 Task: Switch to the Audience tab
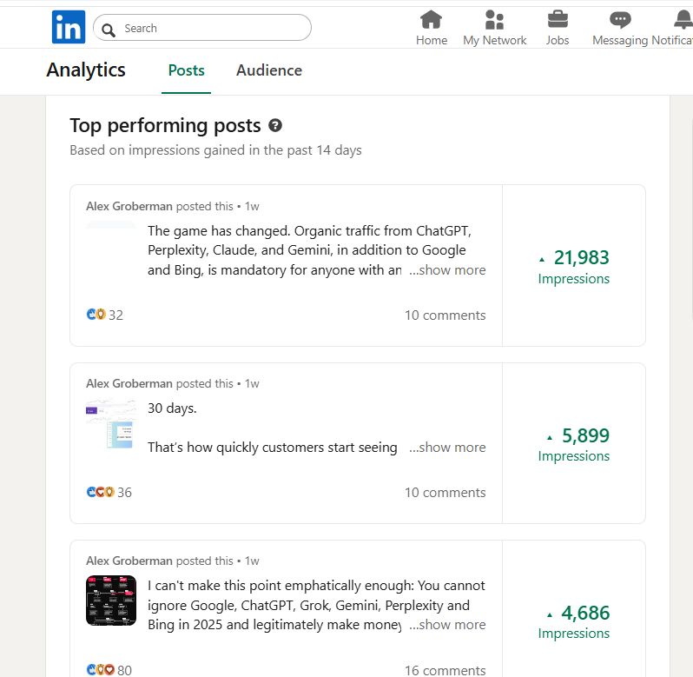(x=268, y=70)
